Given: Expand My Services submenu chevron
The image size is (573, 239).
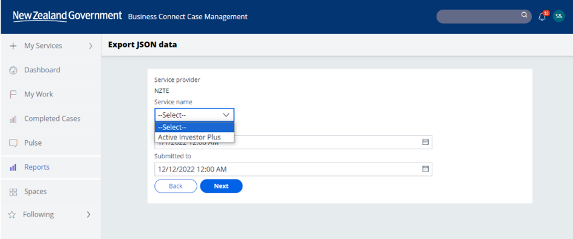Looking at the screenshot, I should coord(90,46).
